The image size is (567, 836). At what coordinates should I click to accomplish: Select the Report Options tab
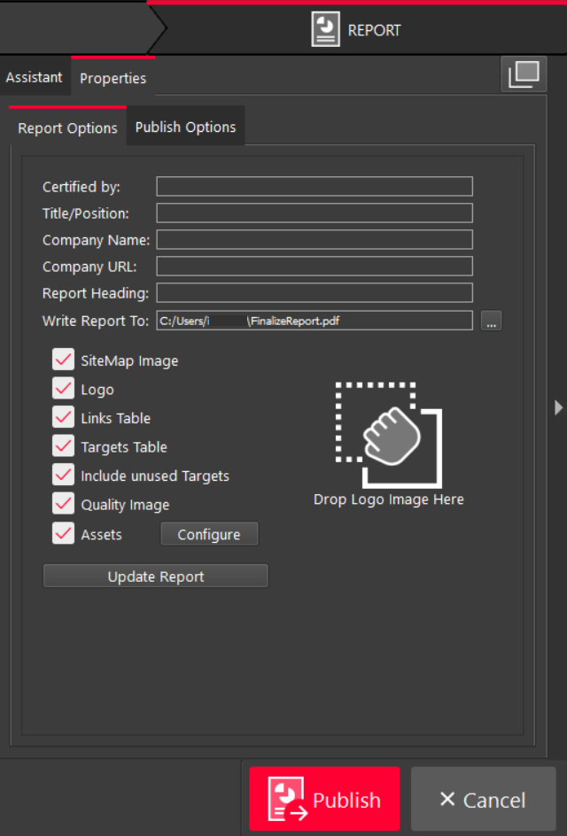pyautogui.click(x=67, y=128)
